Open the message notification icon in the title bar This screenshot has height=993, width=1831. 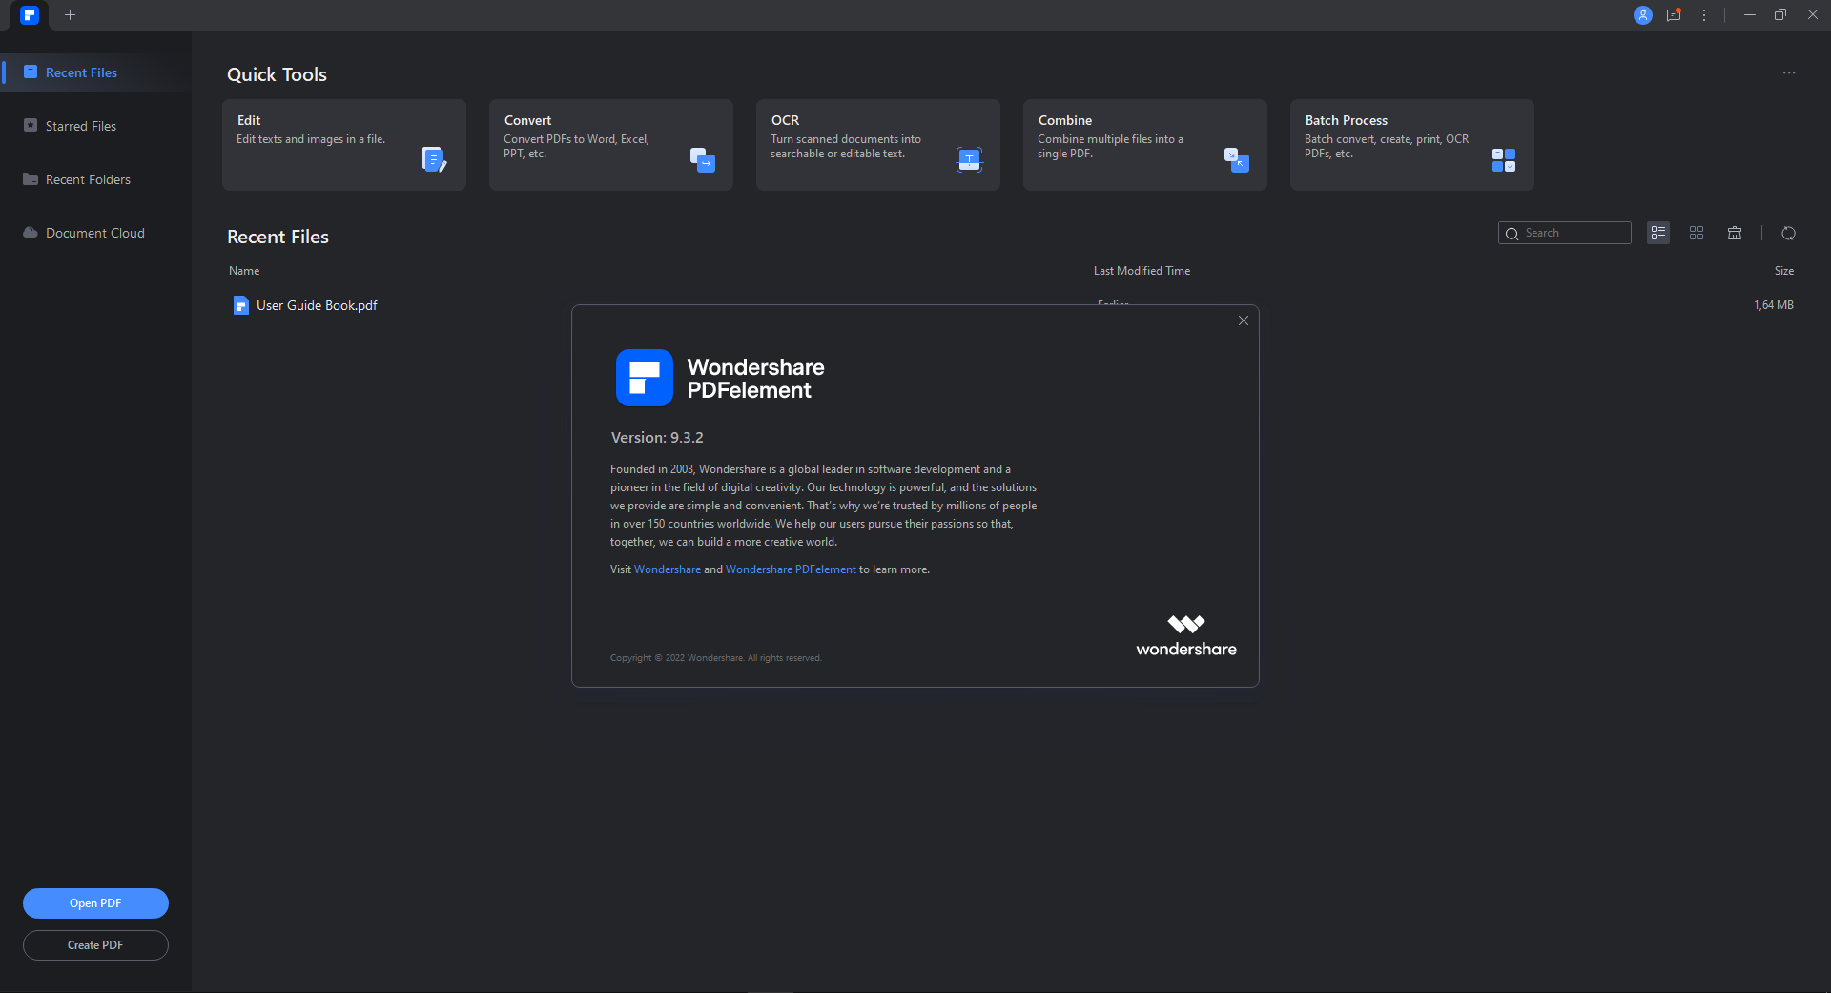(1674, 15)
